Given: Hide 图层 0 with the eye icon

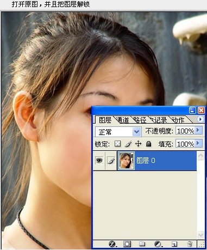Looking at the screenshot, I should [99, 161].
